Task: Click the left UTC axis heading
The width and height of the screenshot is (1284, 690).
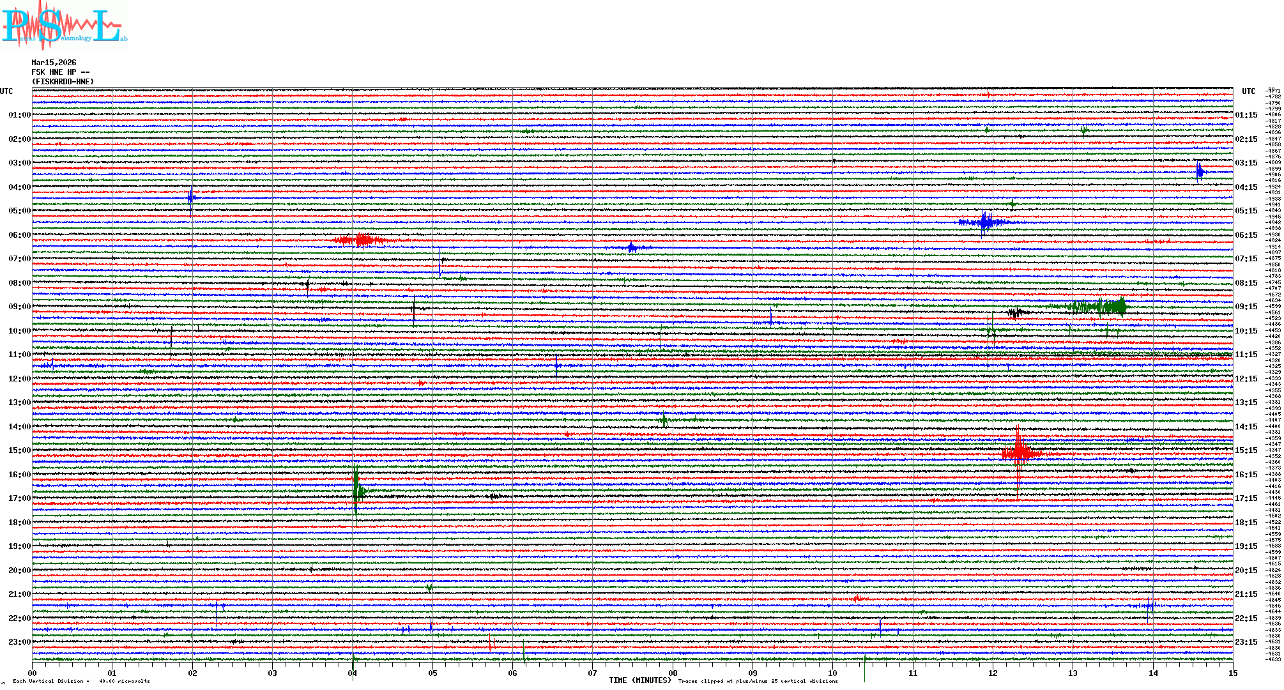Action: point(6,91)
